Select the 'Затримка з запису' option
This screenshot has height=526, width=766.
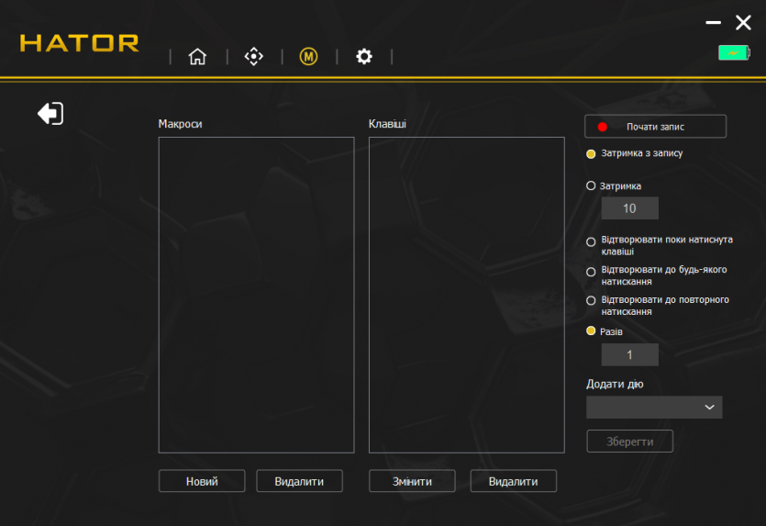tap(592, 154)
